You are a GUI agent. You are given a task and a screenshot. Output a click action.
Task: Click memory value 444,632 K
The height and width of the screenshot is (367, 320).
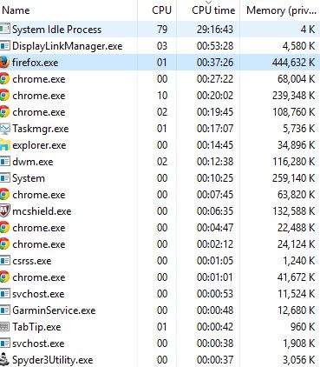click(293, 63)
